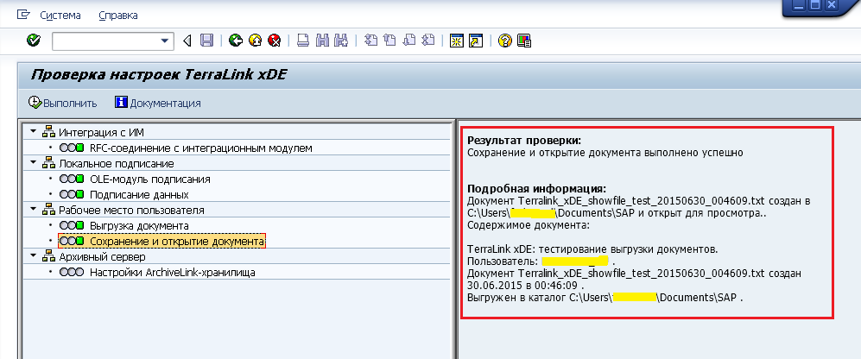Open the command field dropdown arrow

pos(165,41)
